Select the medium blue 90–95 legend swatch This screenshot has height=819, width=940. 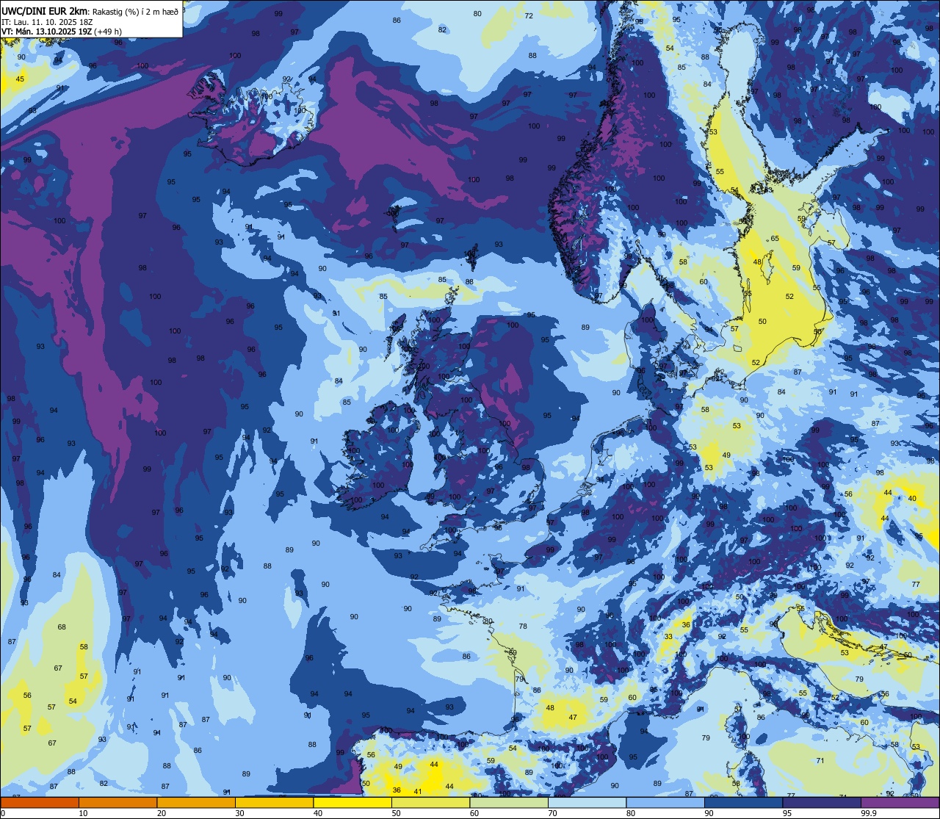point(743,802)
